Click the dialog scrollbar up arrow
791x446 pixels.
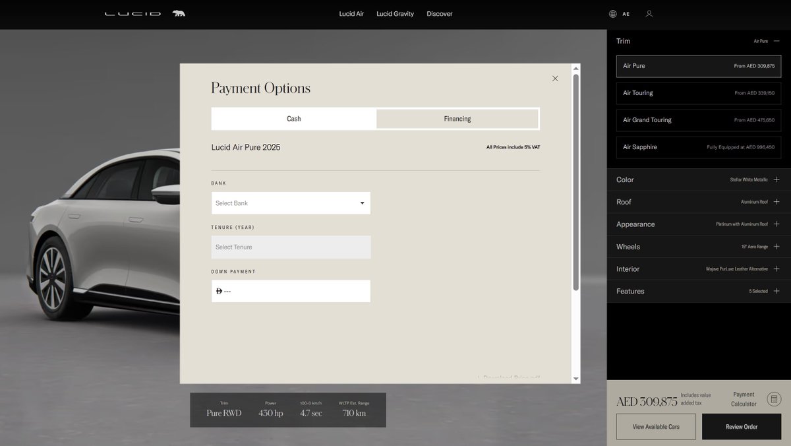coord(576,68)
